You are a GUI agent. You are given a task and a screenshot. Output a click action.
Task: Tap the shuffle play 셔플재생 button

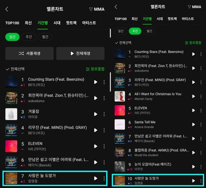(29, 53)
